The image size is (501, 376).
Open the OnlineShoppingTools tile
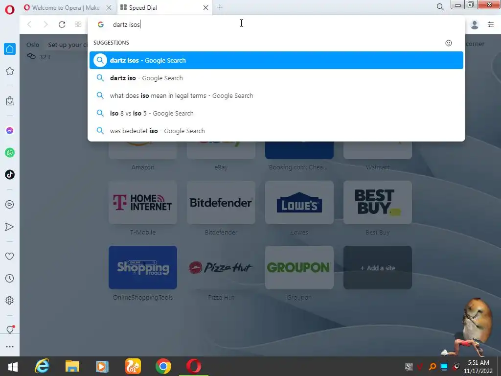pyautogui.click(x=143, y=268)
